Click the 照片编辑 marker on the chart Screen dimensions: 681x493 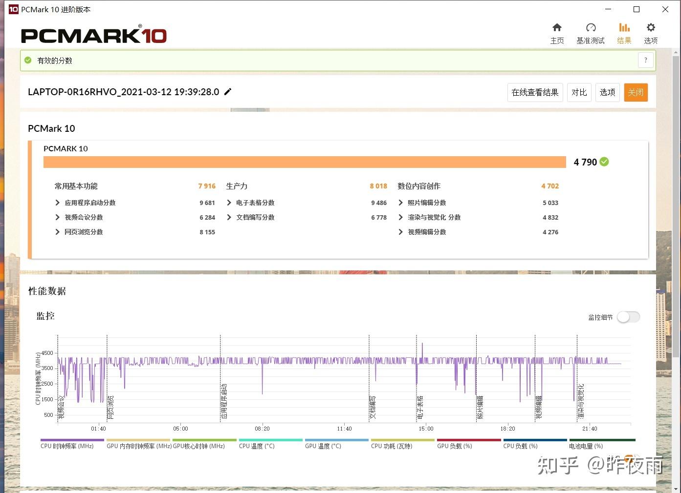click(480, 407)
